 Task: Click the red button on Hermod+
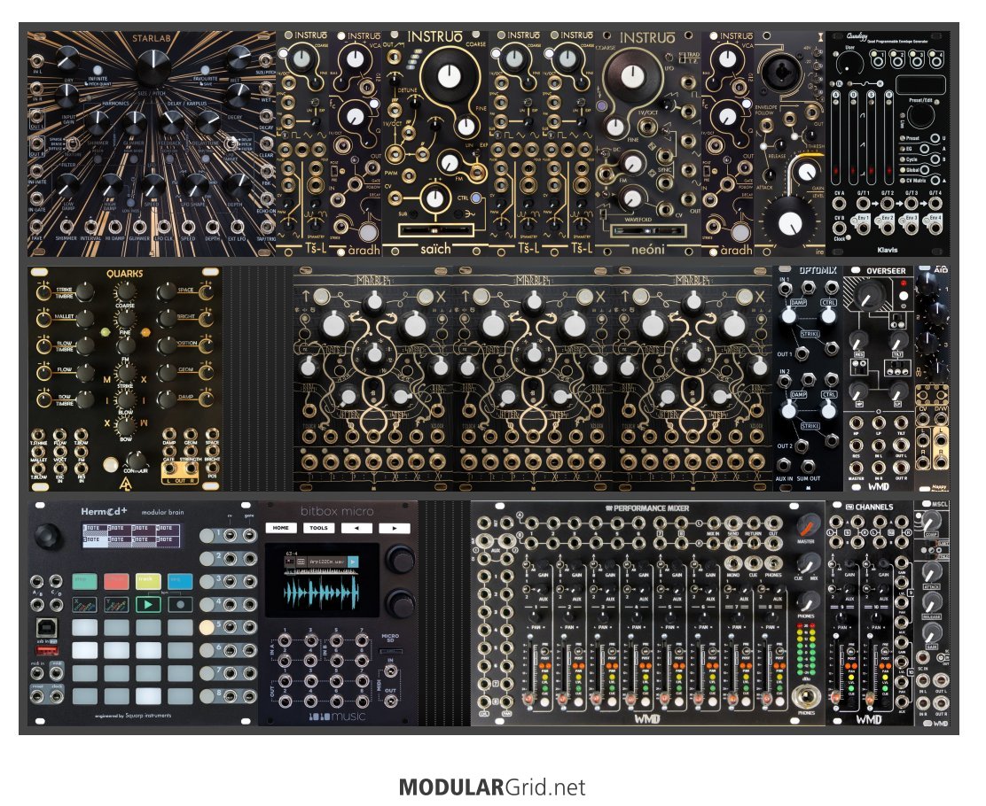click(x=116, y=581)
